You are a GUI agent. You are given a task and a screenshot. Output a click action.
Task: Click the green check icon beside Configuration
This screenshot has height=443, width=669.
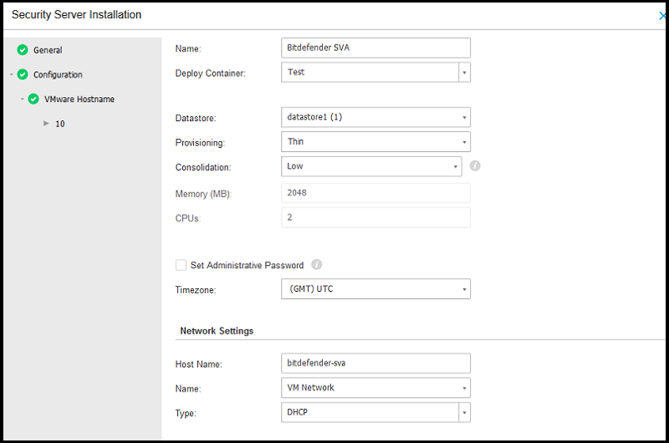pyautogui.click(x=23, y=74)
